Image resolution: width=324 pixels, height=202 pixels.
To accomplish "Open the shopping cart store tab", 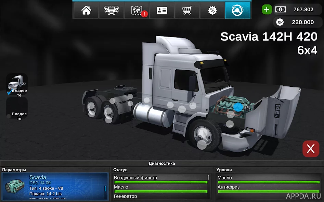I will (x=187, y=10).
